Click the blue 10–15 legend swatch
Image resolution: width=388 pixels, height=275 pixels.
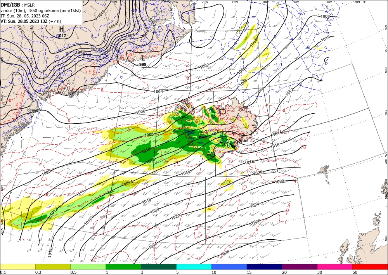229,266
